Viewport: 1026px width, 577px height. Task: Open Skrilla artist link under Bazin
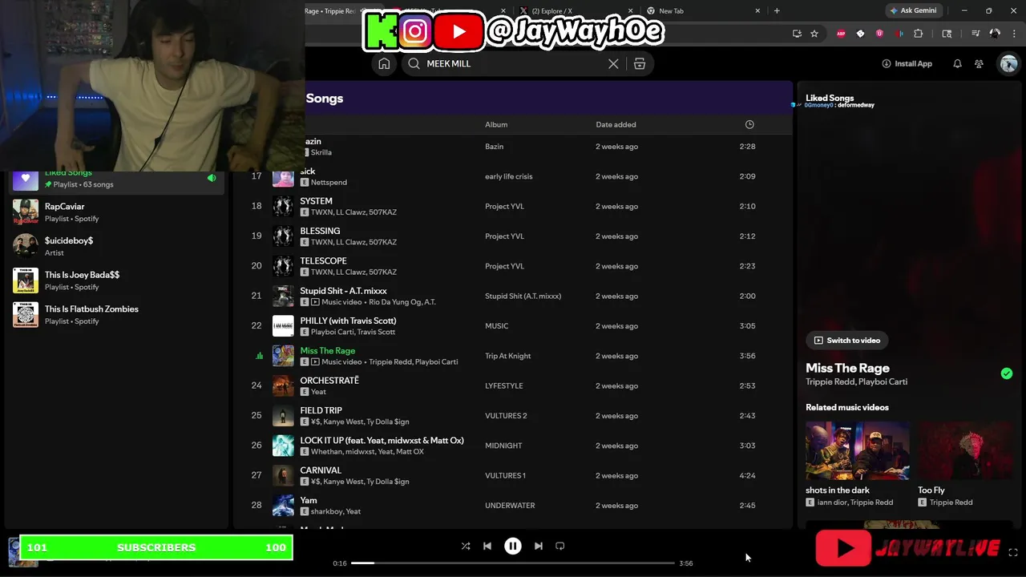click(x=321, y=152)
